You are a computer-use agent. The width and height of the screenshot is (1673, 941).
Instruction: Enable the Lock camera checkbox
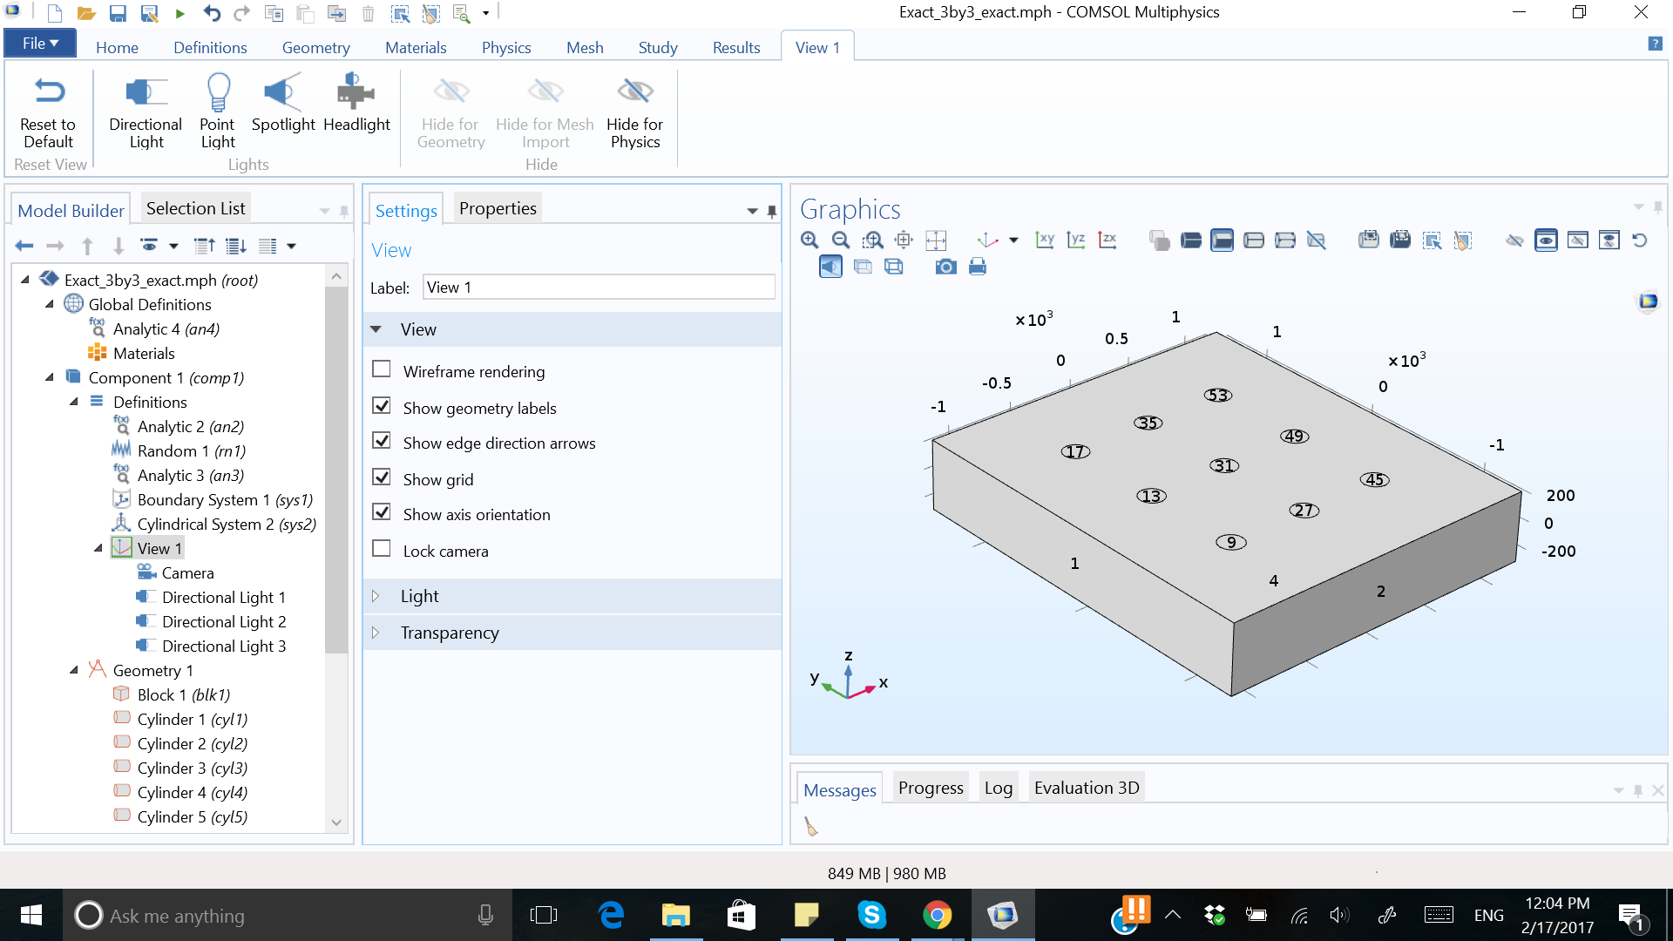tap(382, 549)
